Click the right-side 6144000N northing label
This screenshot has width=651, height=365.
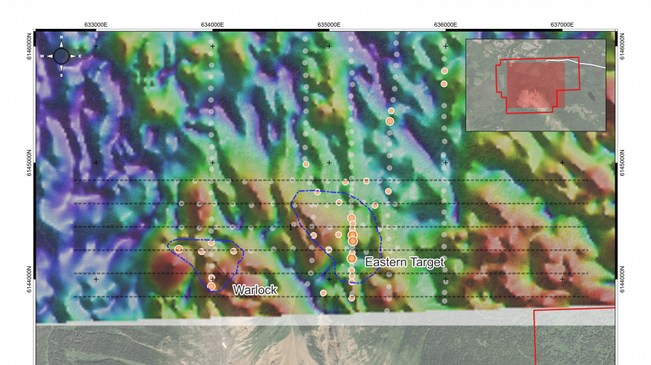(622, 279)
